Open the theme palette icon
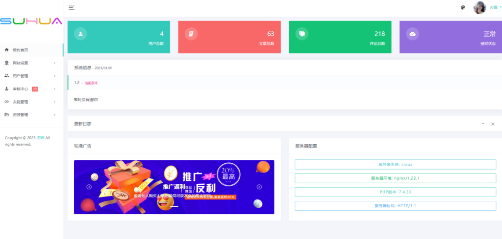502x239 pixels. point(463,8)
